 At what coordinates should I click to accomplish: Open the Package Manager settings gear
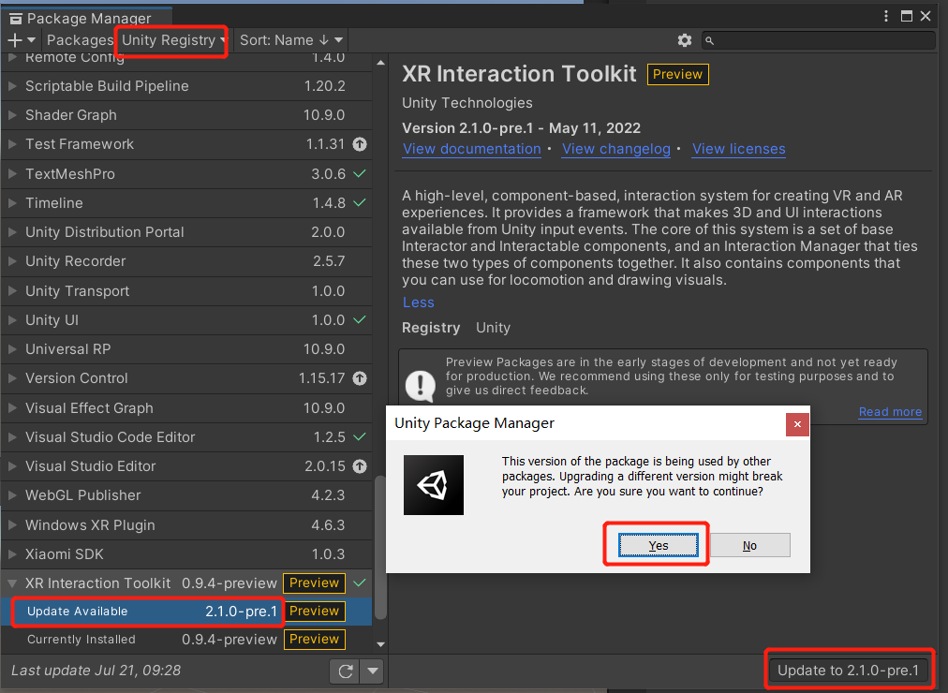tap(685, 40)
